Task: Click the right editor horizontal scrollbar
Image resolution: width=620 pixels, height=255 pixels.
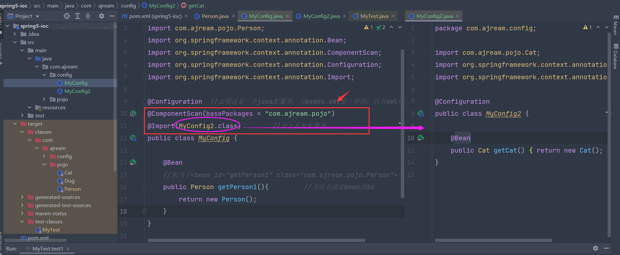Action: 493,240
